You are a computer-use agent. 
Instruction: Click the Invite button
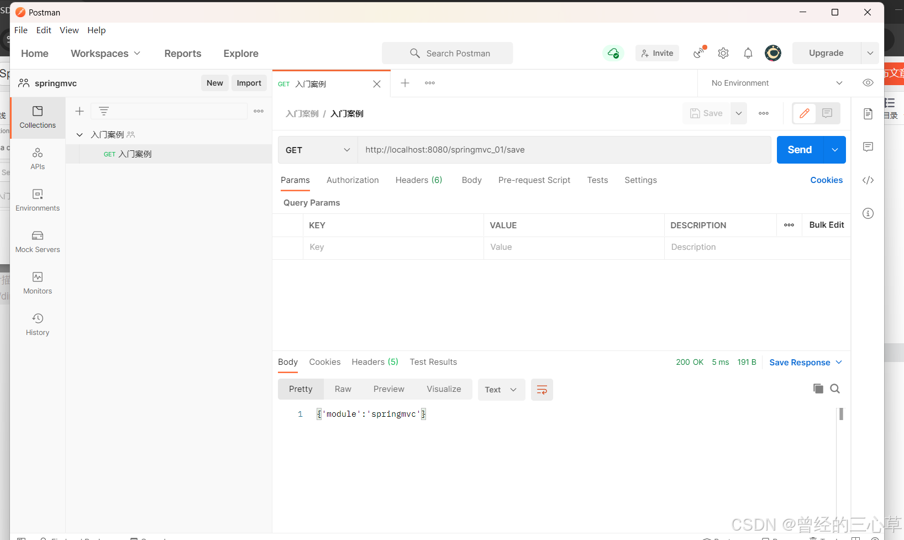(x=657, y=53)
